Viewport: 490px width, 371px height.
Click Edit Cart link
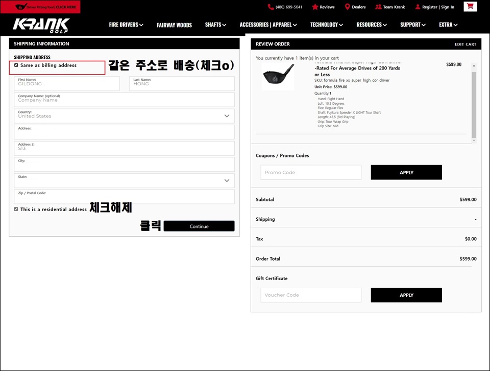tap(465, 44)
